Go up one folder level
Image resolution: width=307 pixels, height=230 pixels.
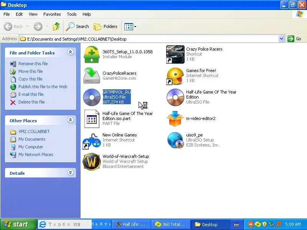tap(56, 26)
